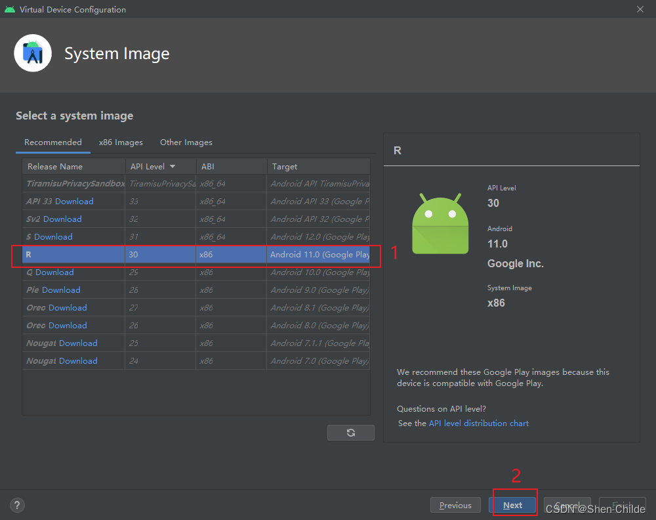Close the Virtual Device Configuration dialog
656x520 pixels.
click(640, 9)
